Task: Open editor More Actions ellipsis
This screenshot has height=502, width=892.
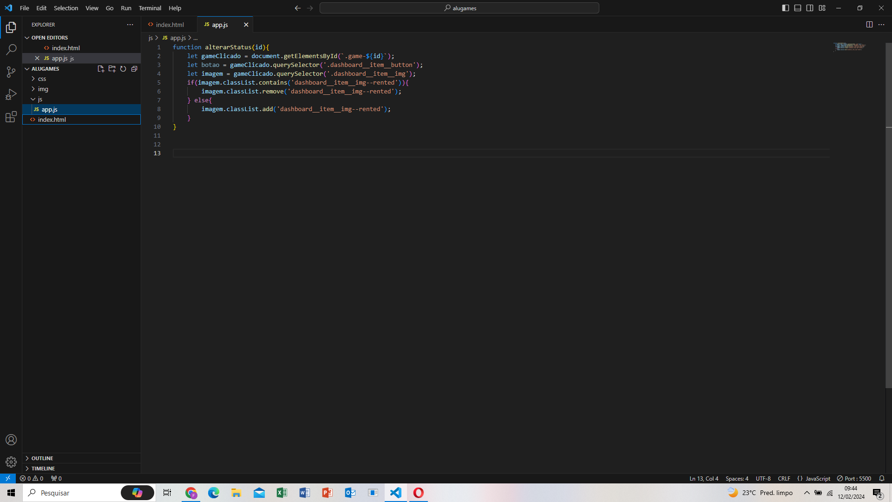Action: pyautogui.click(x=881, y=25)
